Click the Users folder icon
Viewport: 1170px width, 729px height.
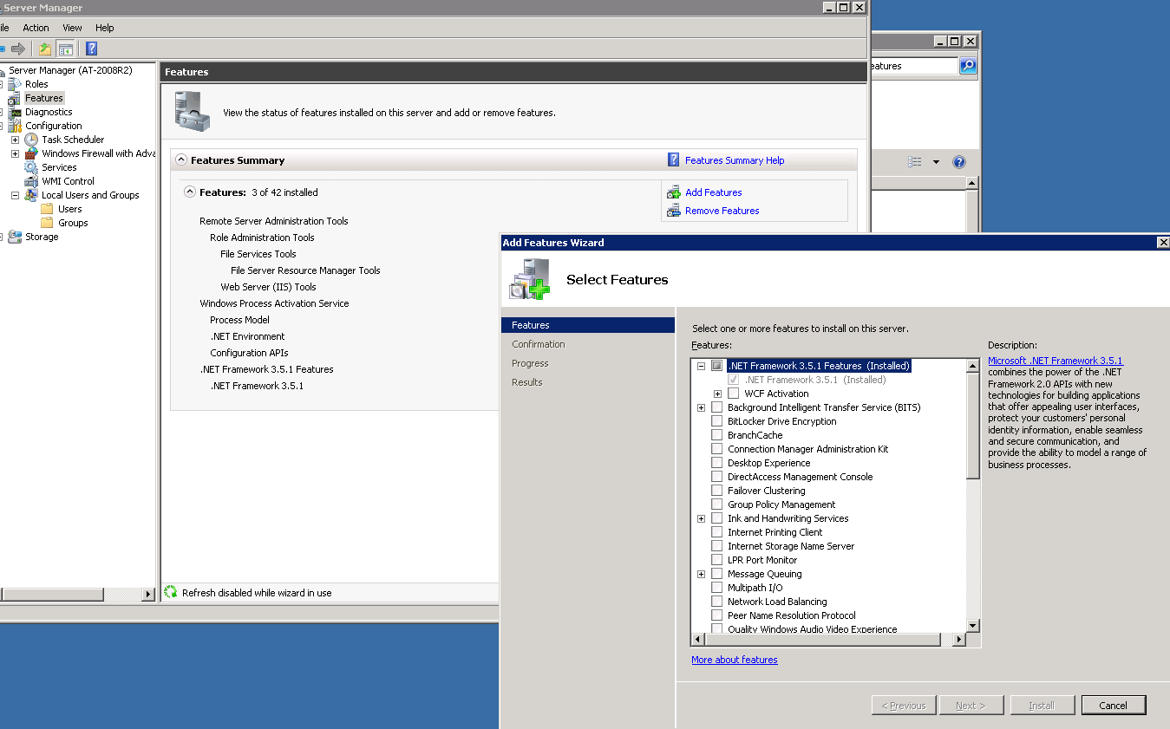[x=48, y=209]
